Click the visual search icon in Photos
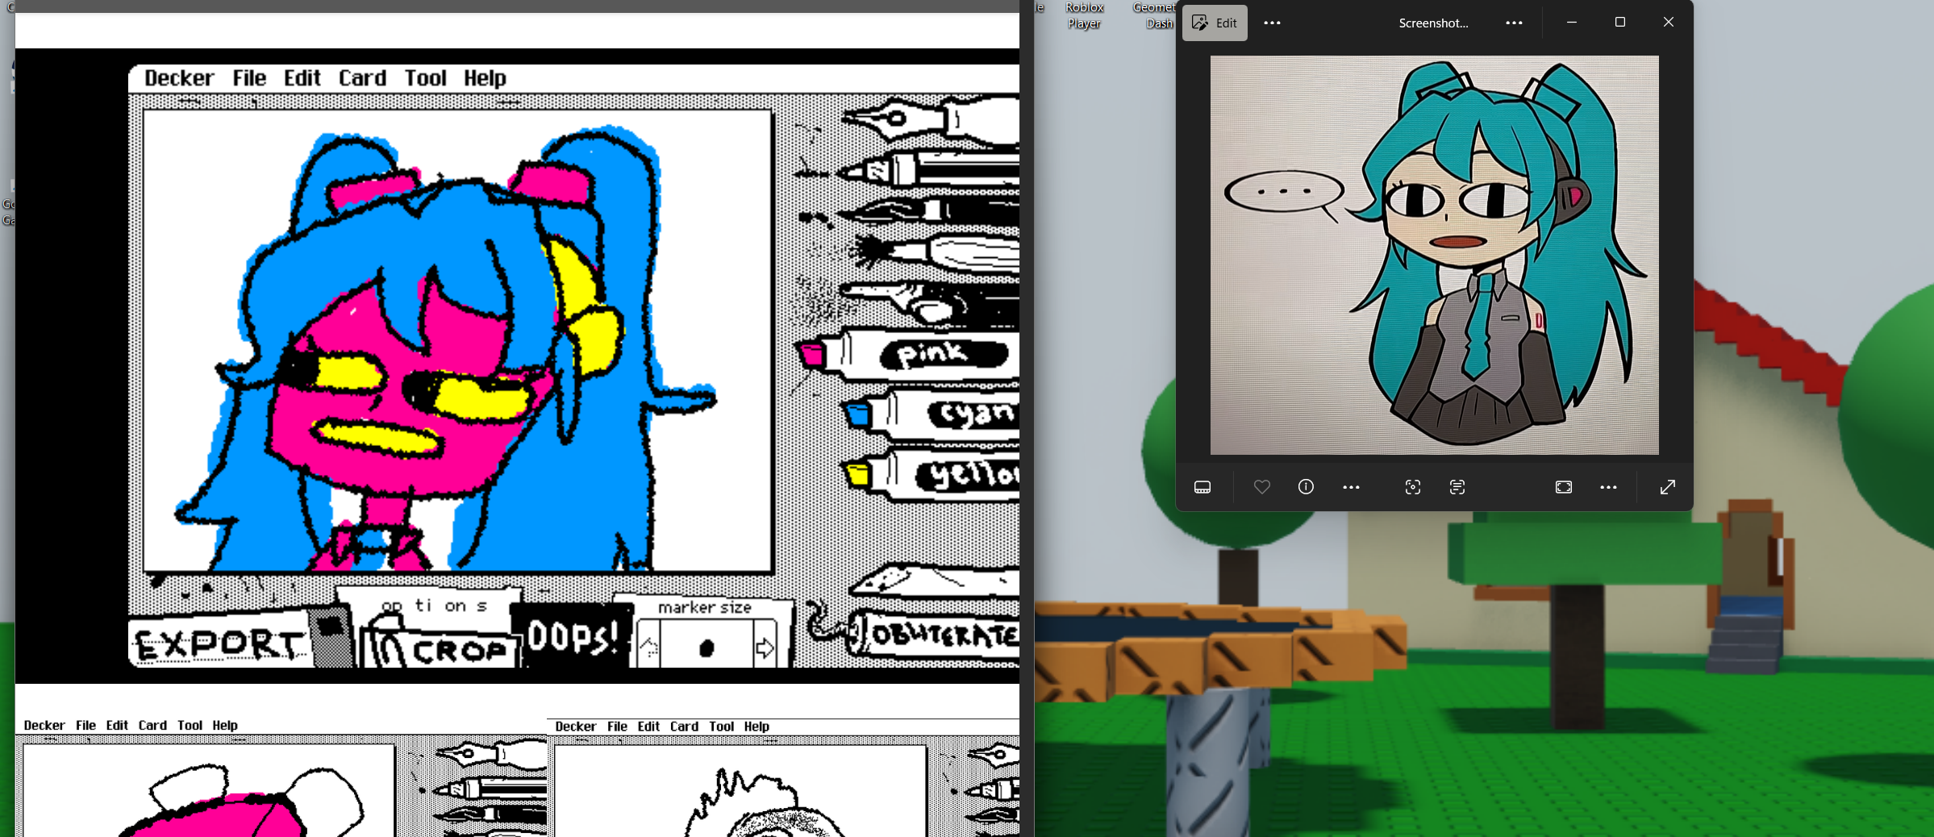This screenshot has width=1934, height=837. click(1413, 487)
